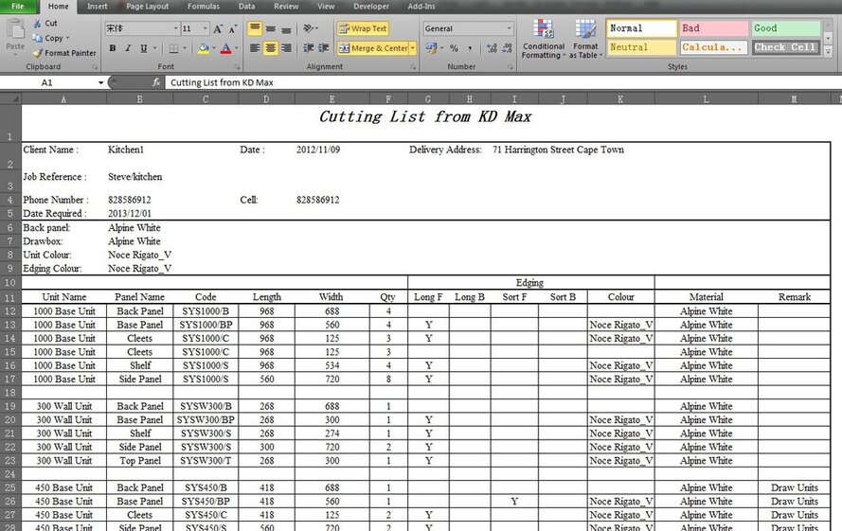Open the File tab
Viewport: 842px width, 531px height.
tap(18, 7)
